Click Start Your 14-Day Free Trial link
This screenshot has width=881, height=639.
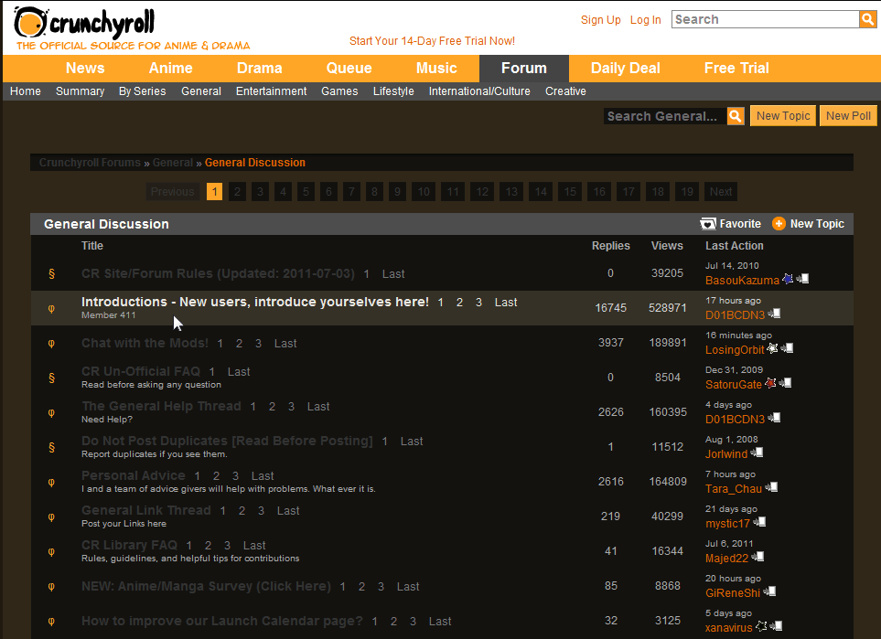pos(432,41)
